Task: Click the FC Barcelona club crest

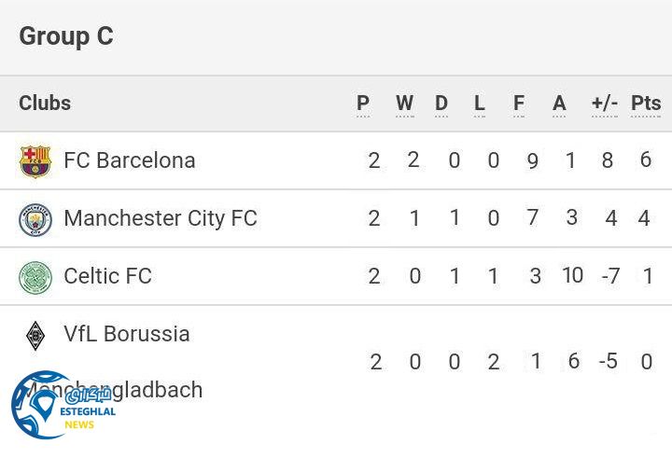Action: (x=35, y=161)
